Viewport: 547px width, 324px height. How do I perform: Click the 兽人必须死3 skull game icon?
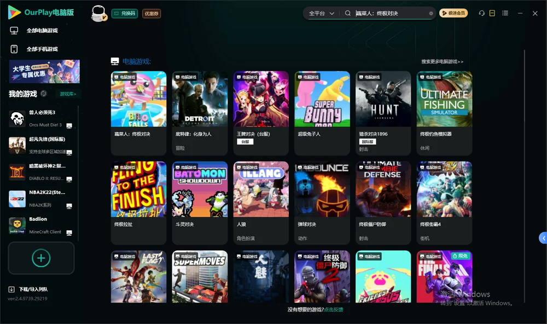pos(17,119)
